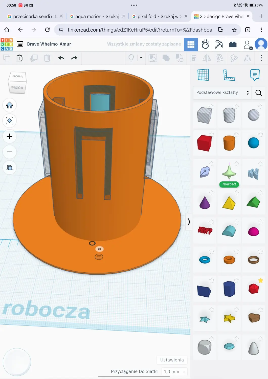Viewport: 268px width, 379px height.
Task: Pick the striped hole cylinder shape
Action: 229,115
